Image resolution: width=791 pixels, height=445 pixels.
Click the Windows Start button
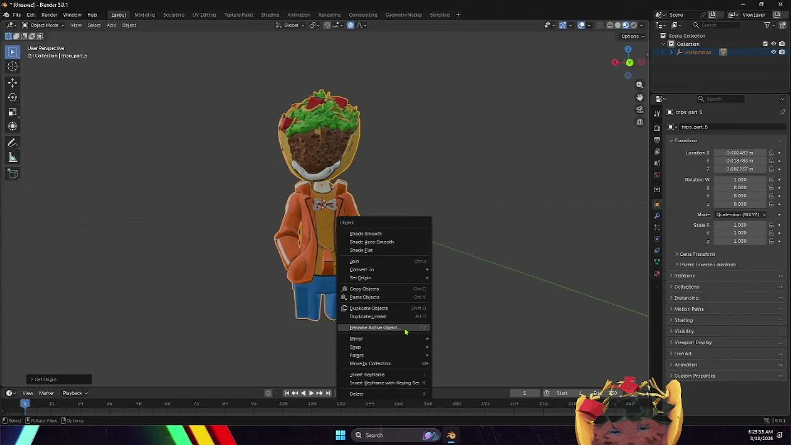(x=341, y=435)
